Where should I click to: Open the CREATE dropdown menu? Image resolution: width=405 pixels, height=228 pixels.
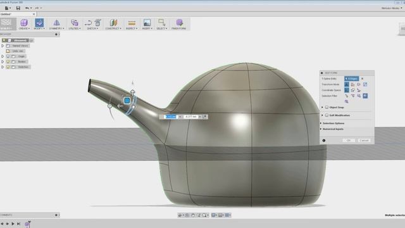(x=24, y=28)
